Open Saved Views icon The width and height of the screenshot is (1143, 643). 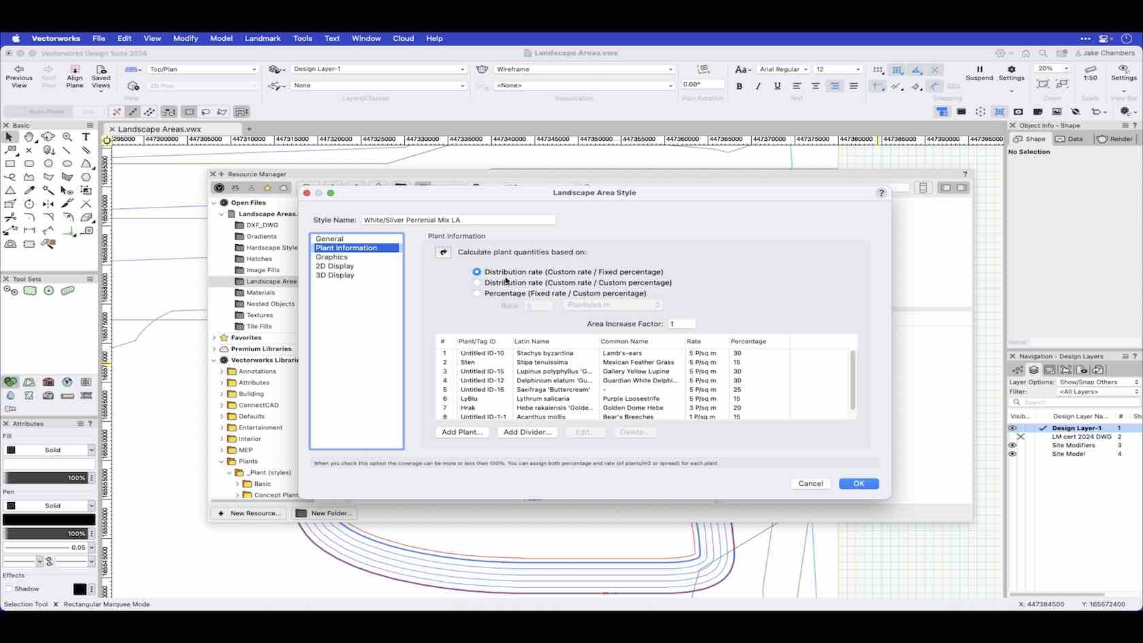click(101, 69)
